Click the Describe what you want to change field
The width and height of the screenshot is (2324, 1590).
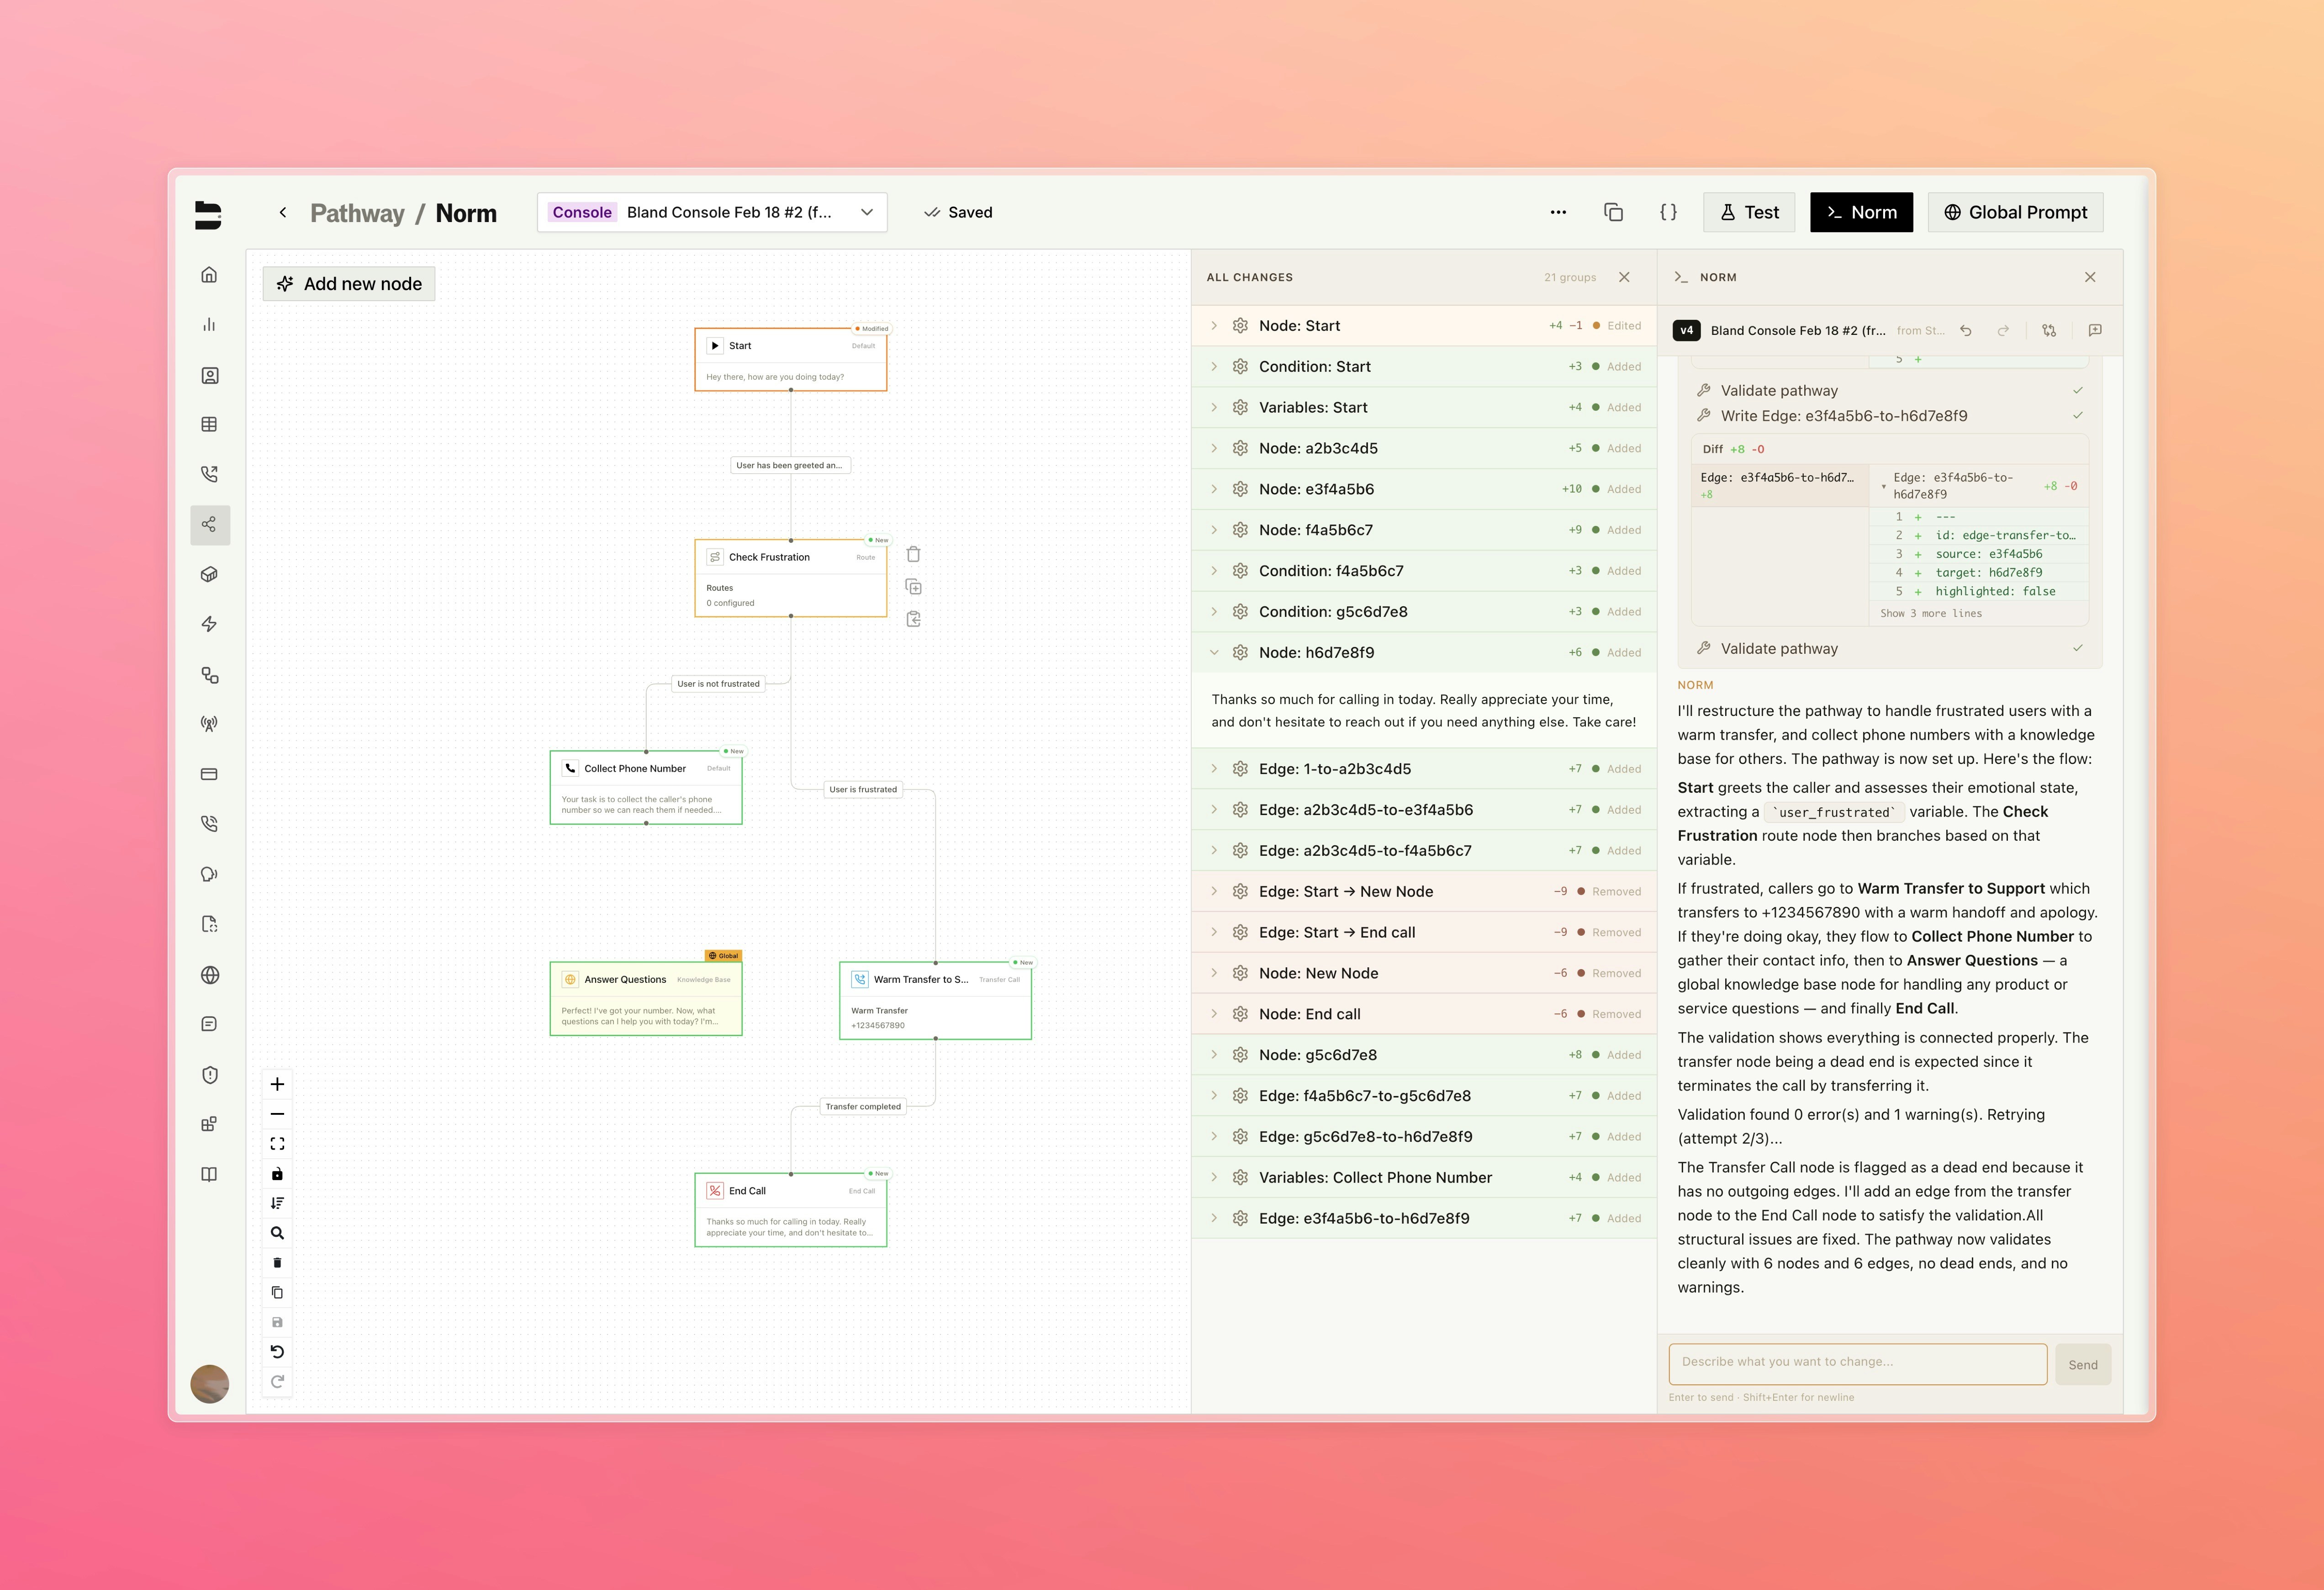click(1857, 1362)
